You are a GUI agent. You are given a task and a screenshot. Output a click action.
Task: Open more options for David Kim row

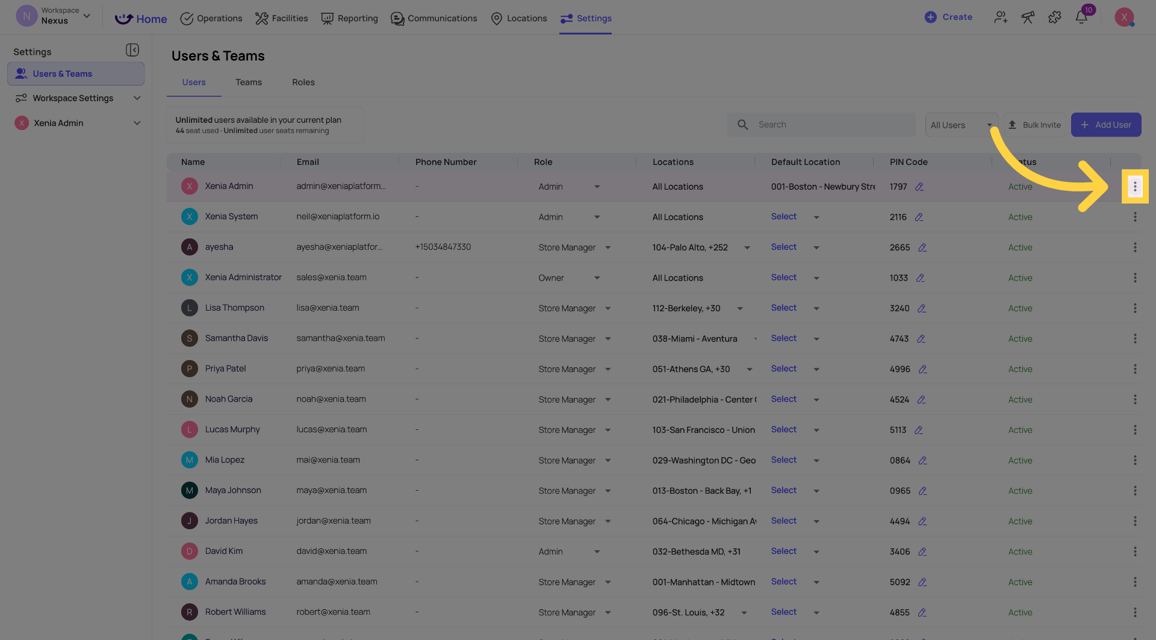1135,551
